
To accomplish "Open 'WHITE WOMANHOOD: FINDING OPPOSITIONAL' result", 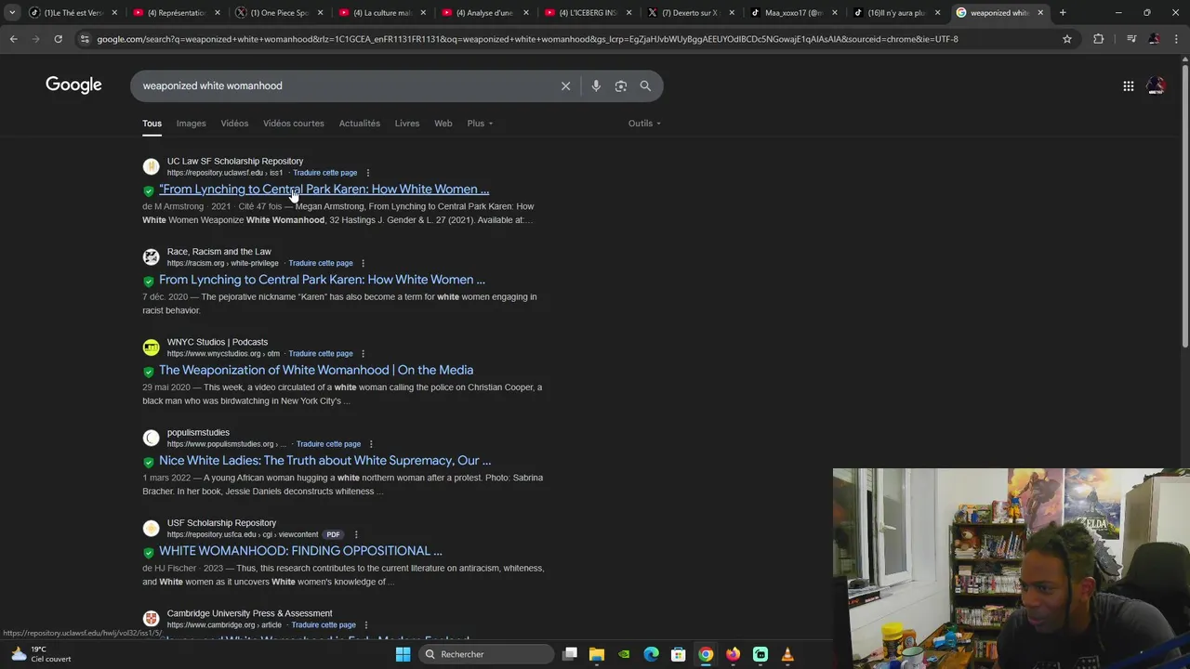I will point(300,551).
